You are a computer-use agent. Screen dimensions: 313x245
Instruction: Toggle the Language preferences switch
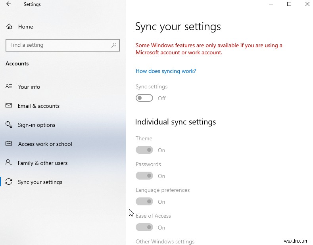click(144, 201)
